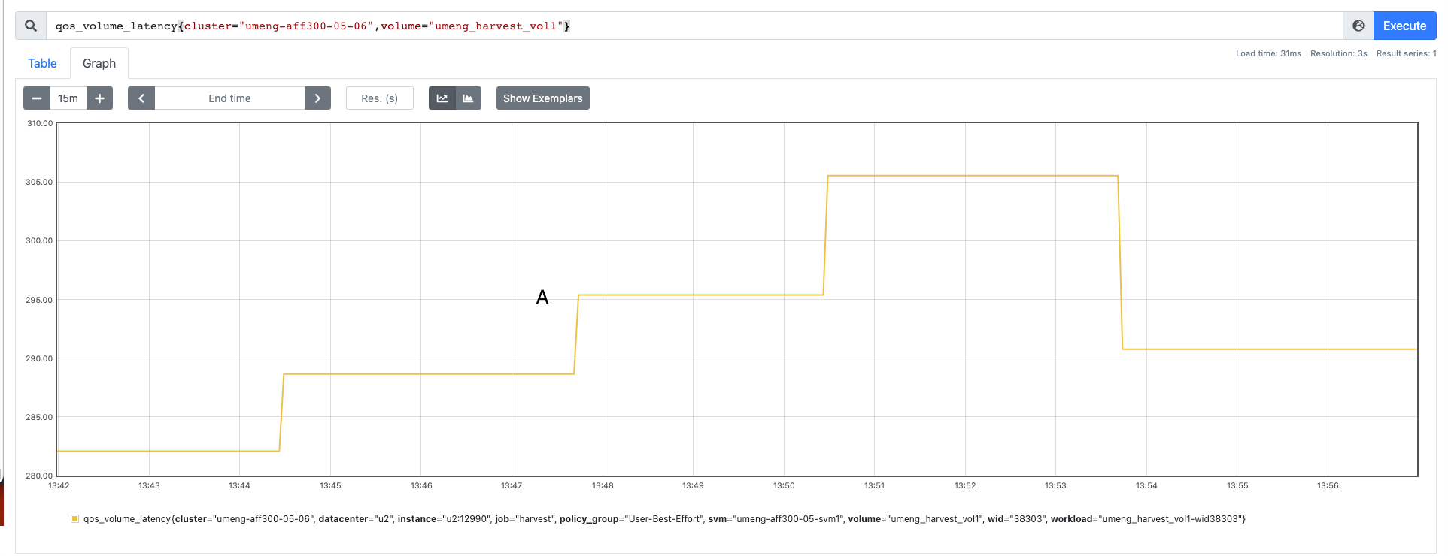Click the 290.00 y-axis label

pos(39,358)
